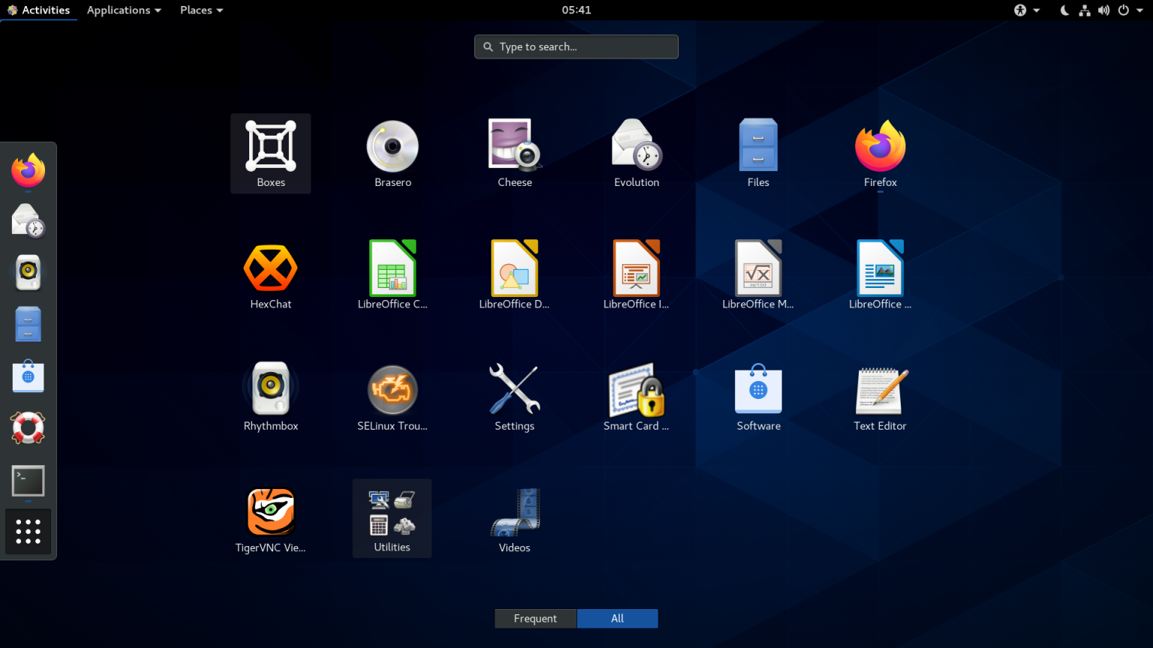This screenshot has width=1153, height=648.
Task: Open the Smart Card manager
Action: point(636,390)
